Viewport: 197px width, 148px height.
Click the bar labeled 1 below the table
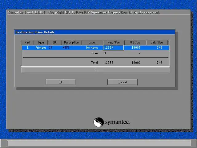[95, 70]
